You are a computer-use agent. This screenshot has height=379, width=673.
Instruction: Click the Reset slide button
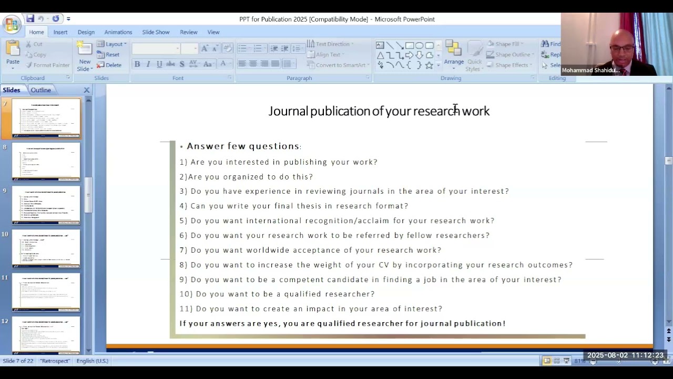click(109, 55)
